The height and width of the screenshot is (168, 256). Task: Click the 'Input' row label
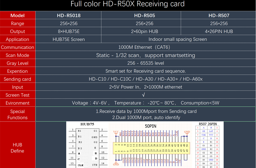coord(18,87)
